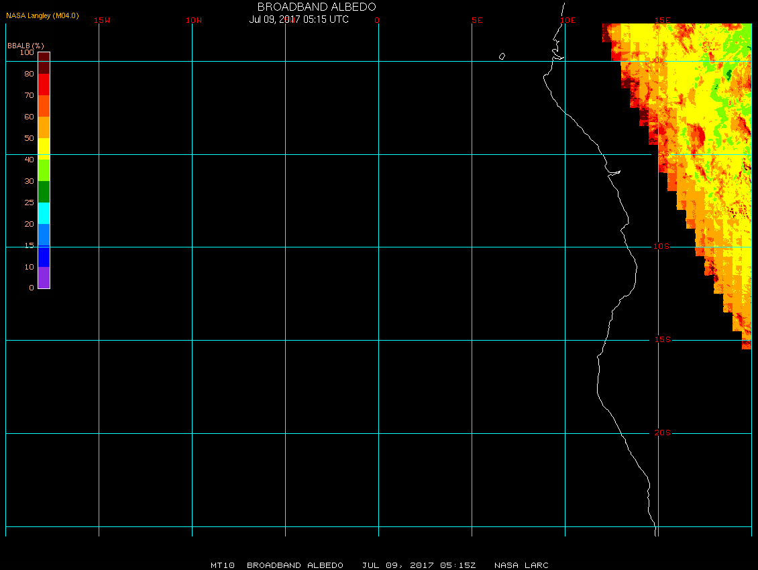Click the legend value 20
Screen dimensions: 758x570
(30, 224)
